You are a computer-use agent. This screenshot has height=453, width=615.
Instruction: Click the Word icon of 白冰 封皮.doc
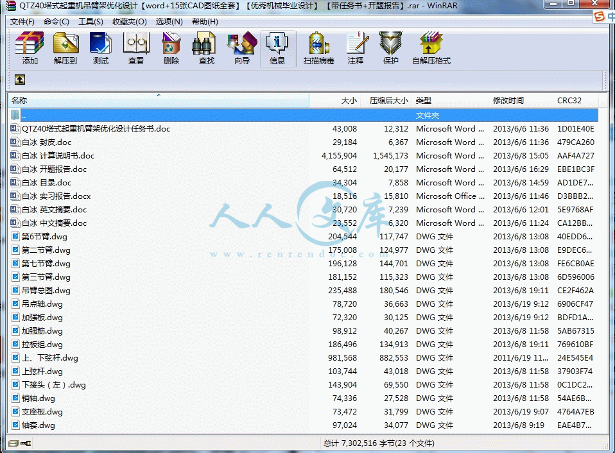tap(15, 142)
